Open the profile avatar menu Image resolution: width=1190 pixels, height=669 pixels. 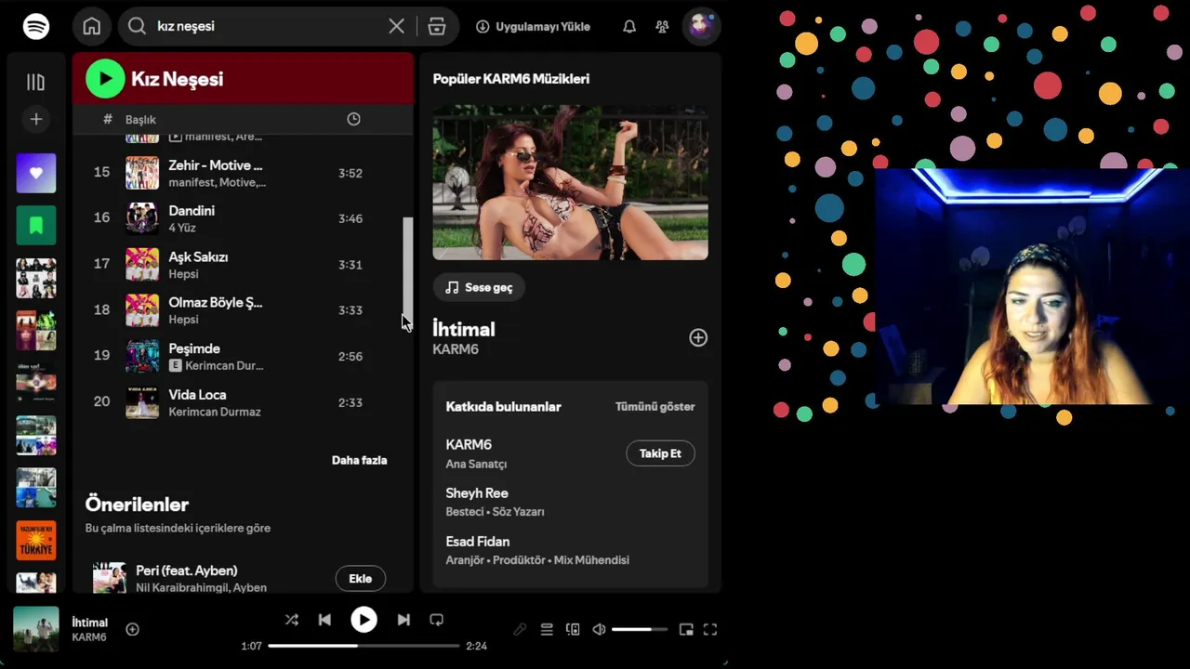pos(700,26)
